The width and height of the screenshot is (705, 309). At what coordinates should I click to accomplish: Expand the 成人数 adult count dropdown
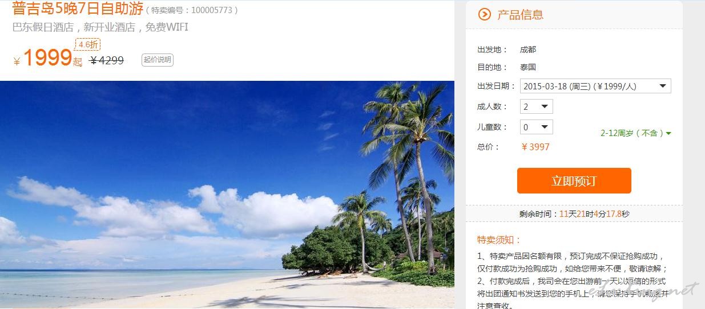pyautogui.click(x=536, y=106)
